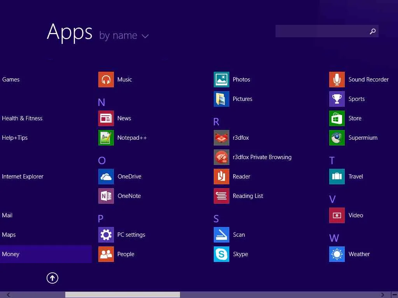Image resolution: width=398 pixels, height=298 pixels.
Task: Open the highlighted 'Money' entry
Action: tap(46, 254)
